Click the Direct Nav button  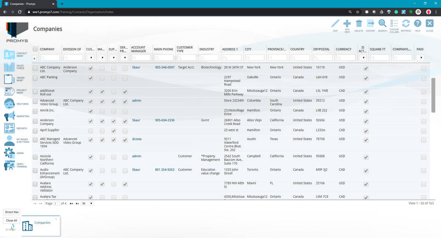pyautogui.click(x=12, y=212)
